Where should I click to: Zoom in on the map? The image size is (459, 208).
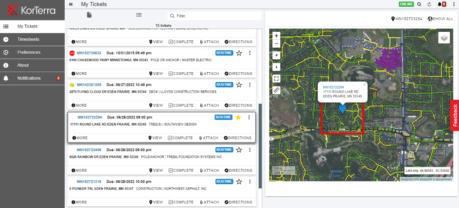[276, 36]
